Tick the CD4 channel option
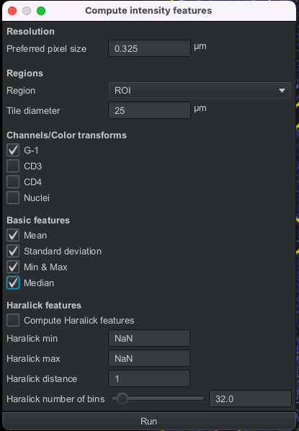Screen dimensions: 299x431 [13, 182]
